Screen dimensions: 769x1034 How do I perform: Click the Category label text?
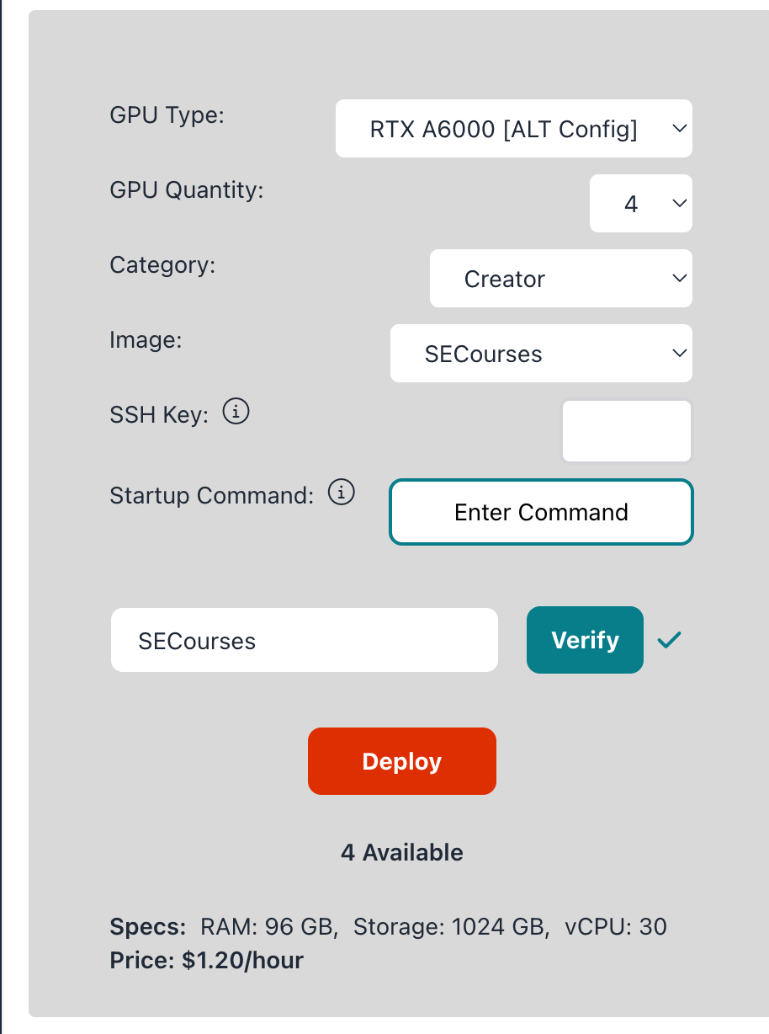(162, 265)
